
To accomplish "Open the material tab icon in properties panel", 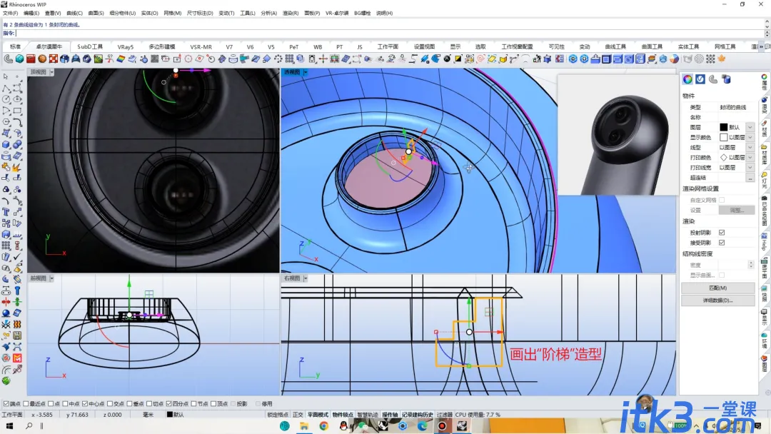I will click(x=700, y=79).
